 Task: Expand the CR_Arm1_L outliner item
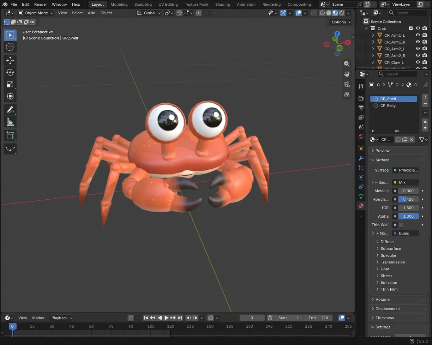[x=373, y=35]
